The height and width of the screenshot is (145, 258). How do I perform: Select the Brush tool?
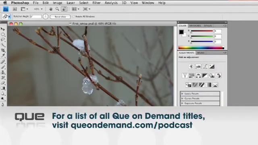pyautogui.click(x=3, y=67)
